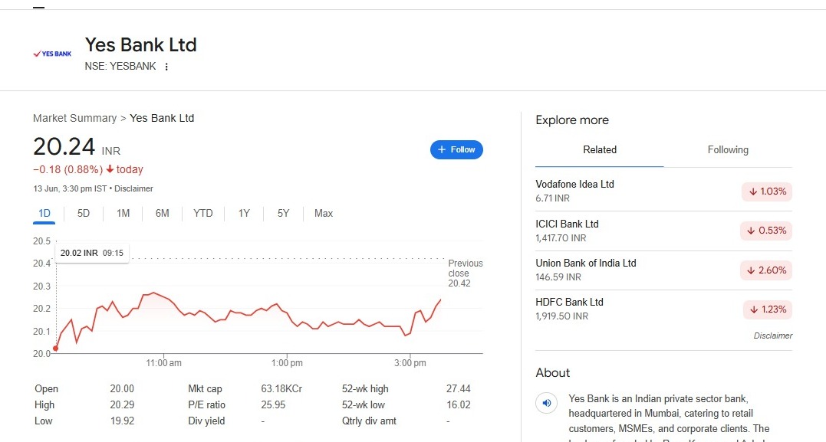826x442 pixels.
Task: Click the 2.60% change badge for Union Bank
Action: [x=766, y=270]
